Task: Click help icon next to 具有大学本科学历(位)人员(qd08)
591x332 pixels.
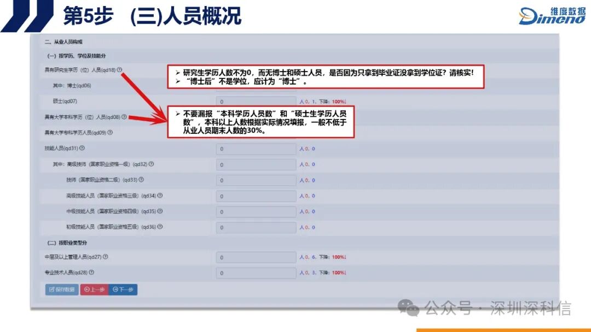Action: (124, 117)
